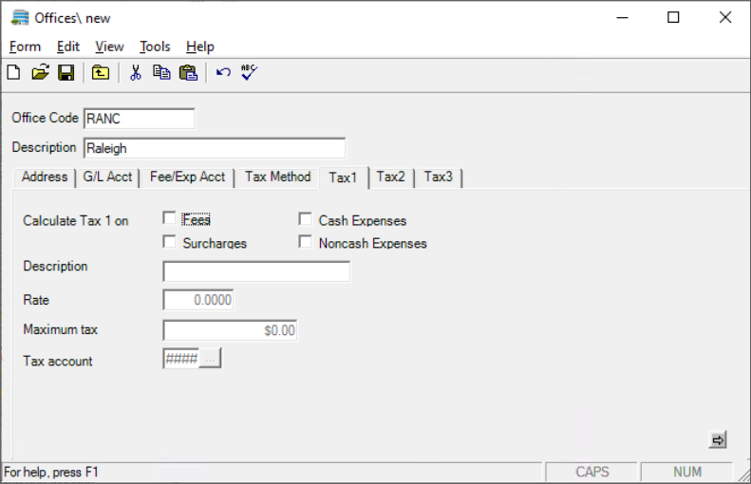
Task: Toggle the Noncash Expenses checkbox
Action: (x=306, y=242)
